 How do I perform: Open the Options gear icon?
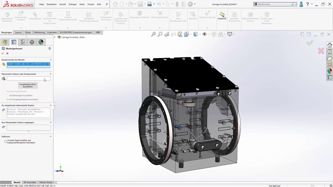pos(190,4)
